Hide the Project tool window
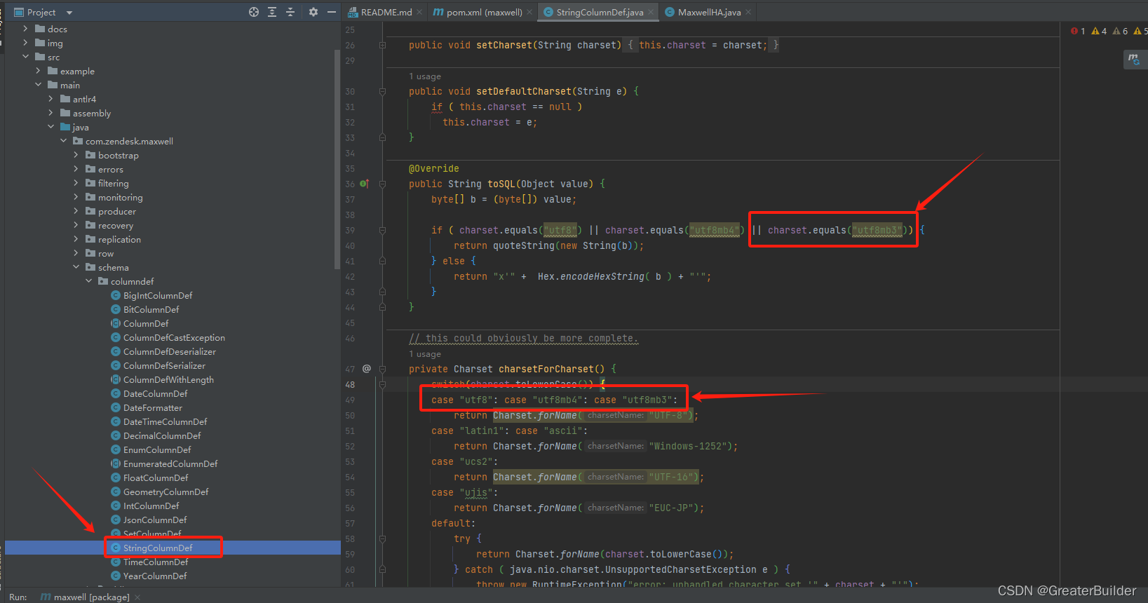Image resolution: width=1148 pixels, height=603 pixels. (x=332, y=12)
